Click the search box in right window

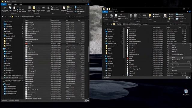[182, 24]
